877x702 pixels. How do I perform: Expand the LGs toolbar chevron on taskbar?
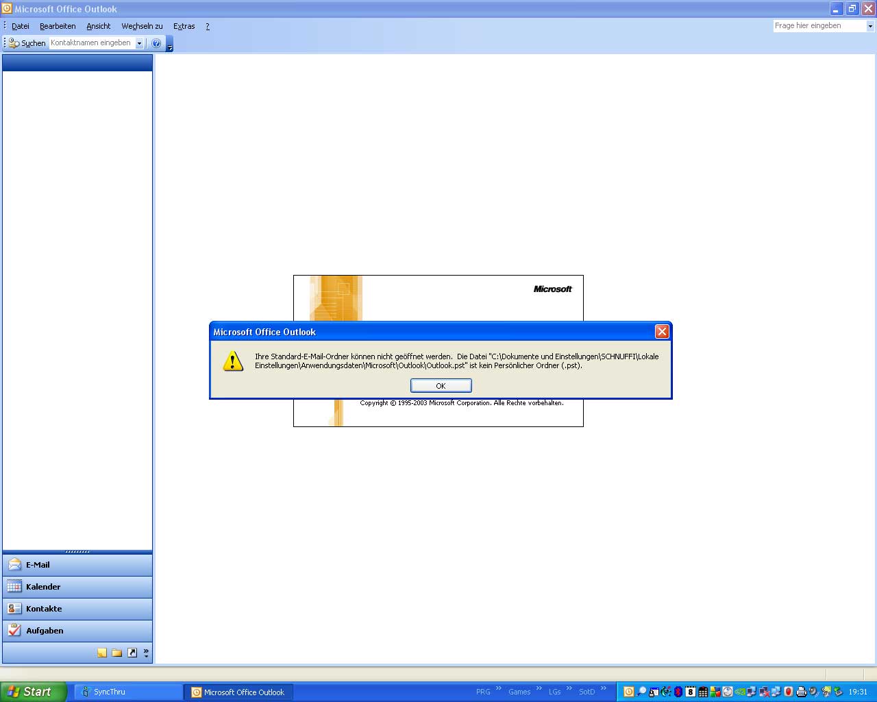click(569, 689)
